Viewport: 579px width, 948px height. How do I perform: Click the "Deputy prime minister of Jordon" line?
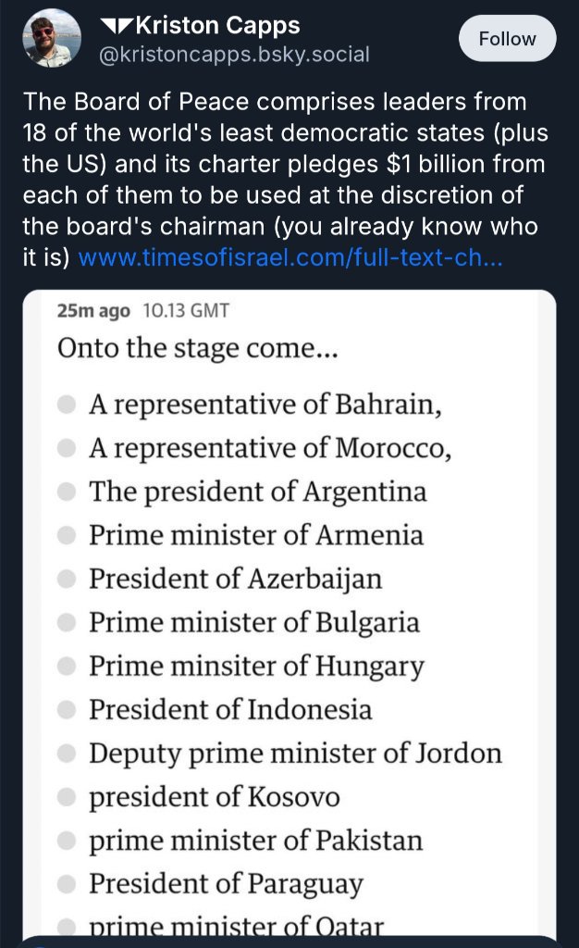coord(295,753)
